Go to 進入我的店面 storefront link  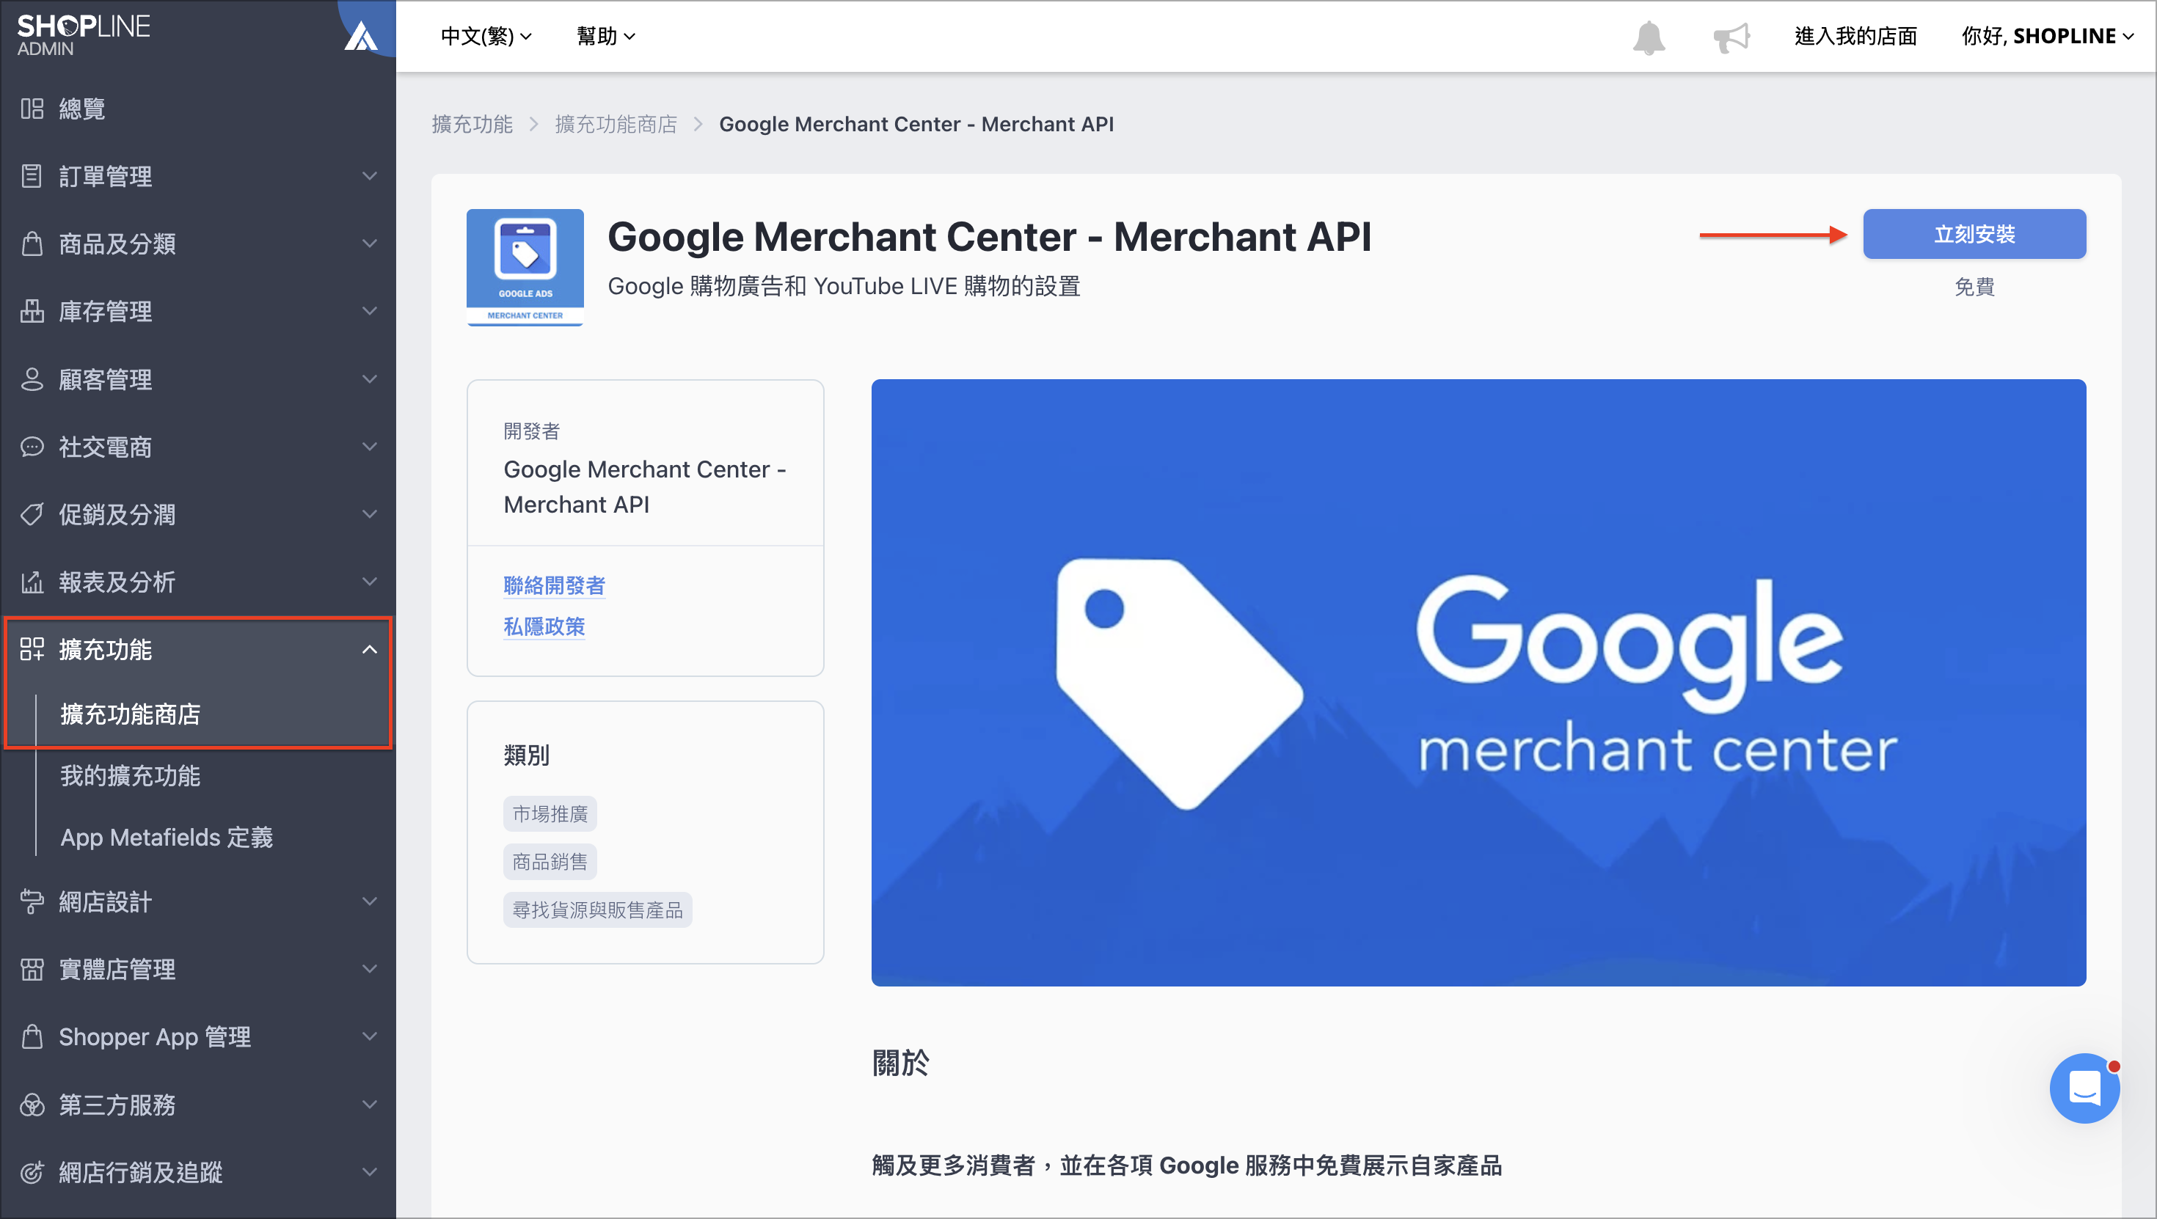click(1855, 36)
